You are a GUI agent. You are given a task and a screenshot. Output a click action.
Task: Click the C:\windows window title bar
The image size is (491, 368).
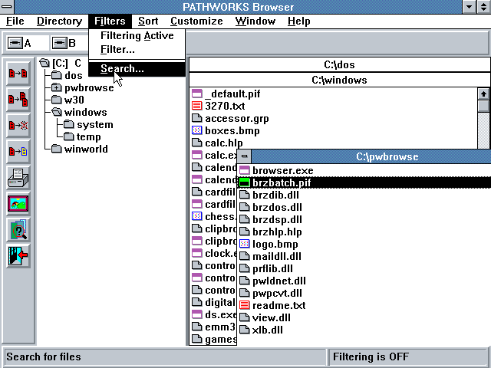[339, 80]
